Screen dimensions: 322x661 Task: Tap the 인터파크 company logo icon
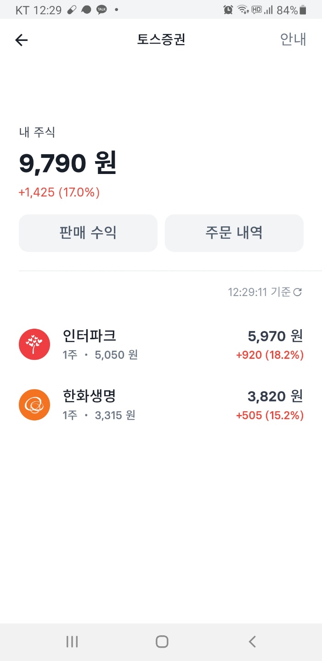click(34, 344)
